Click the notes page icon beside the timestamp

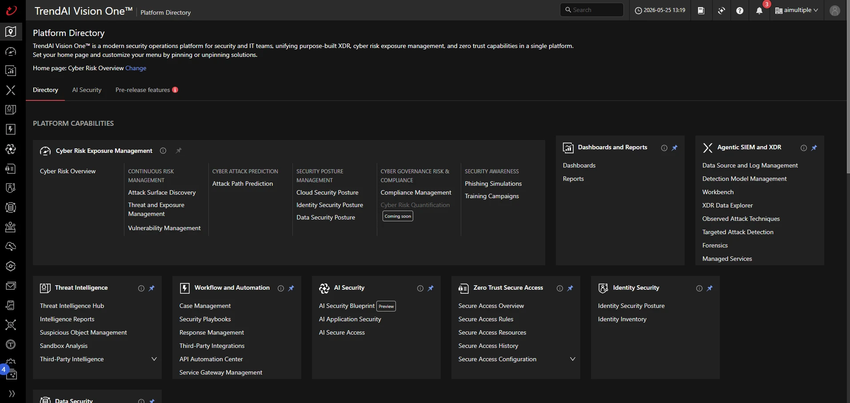point(701,10)
